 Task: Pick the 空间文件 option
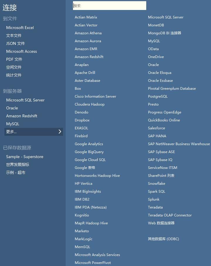pyautogui.click(x=14, y=67)
